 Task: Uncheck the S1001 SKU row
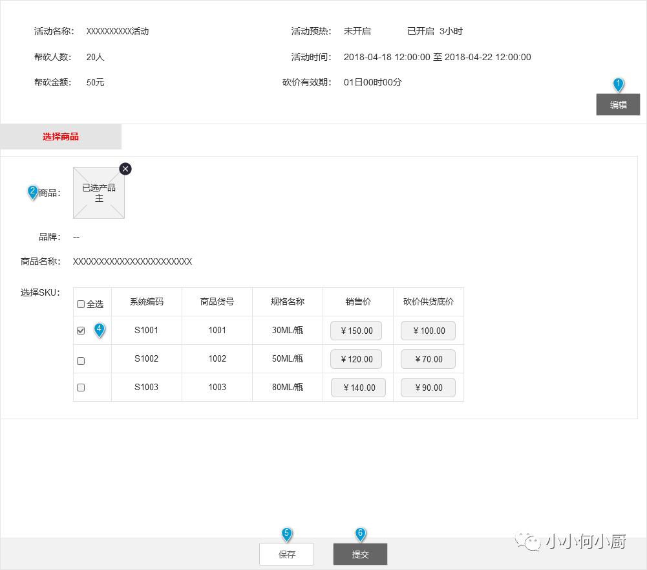(81, 330)
